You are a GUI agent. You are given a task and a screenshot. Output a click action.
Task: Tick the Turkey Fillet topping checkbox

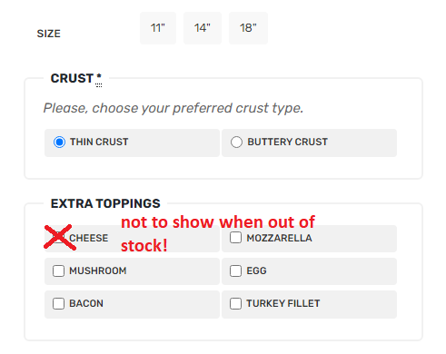coord(235,303)
